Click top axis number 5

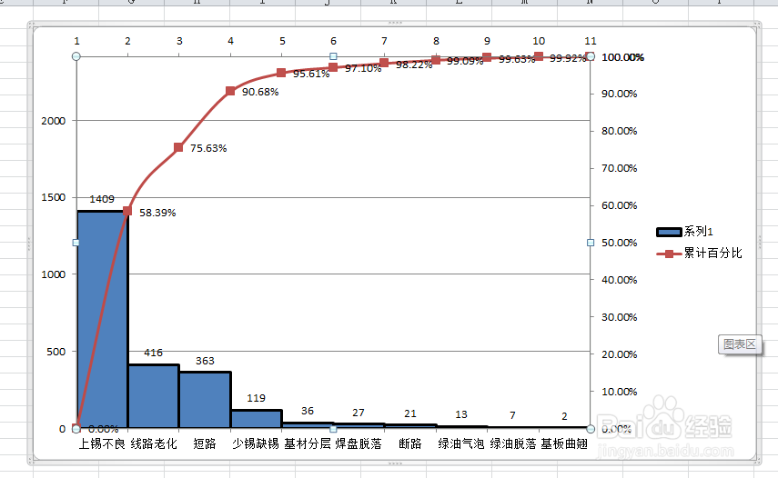pyautogui.click(x=282, y=41)
